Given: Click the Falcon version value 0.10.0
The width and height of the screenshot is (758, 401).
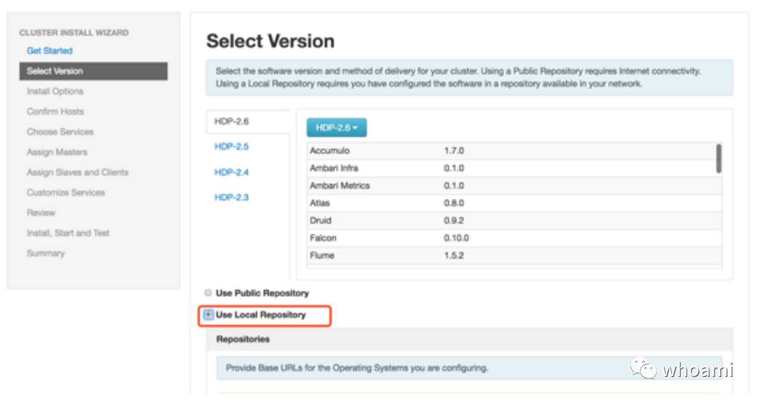Looking at the screenshot, I should point(456,238).
